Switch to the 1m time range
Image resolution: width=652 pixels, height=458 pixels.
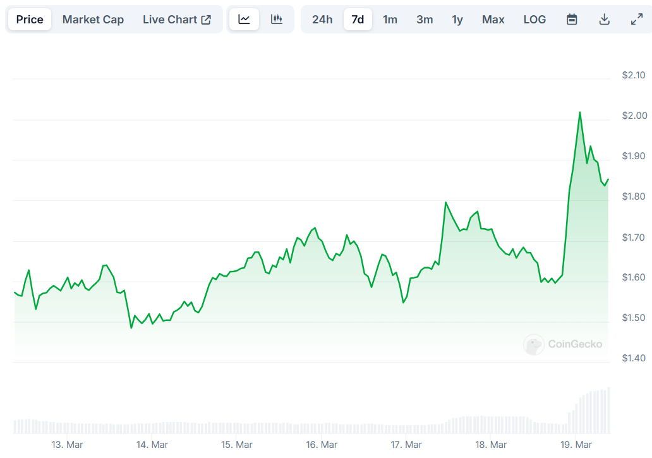pyautogui.click(x=390, y=20)
